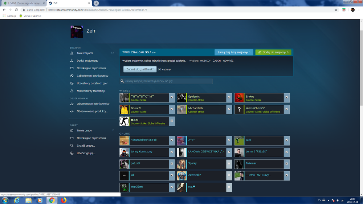The width and height of the screenshot is (363, 204).
Task: Toggle checkbox for Gosia ?!
Action: (172, 109)
